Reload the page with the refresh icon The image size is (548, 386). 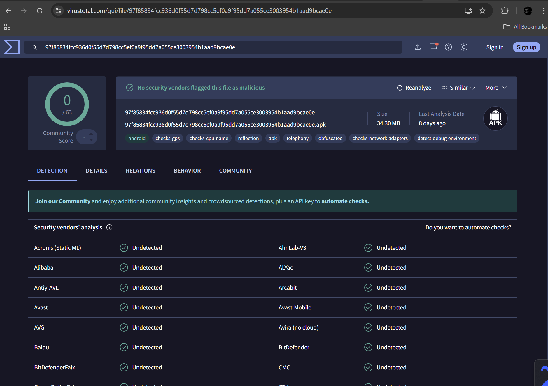click(40, 11)
